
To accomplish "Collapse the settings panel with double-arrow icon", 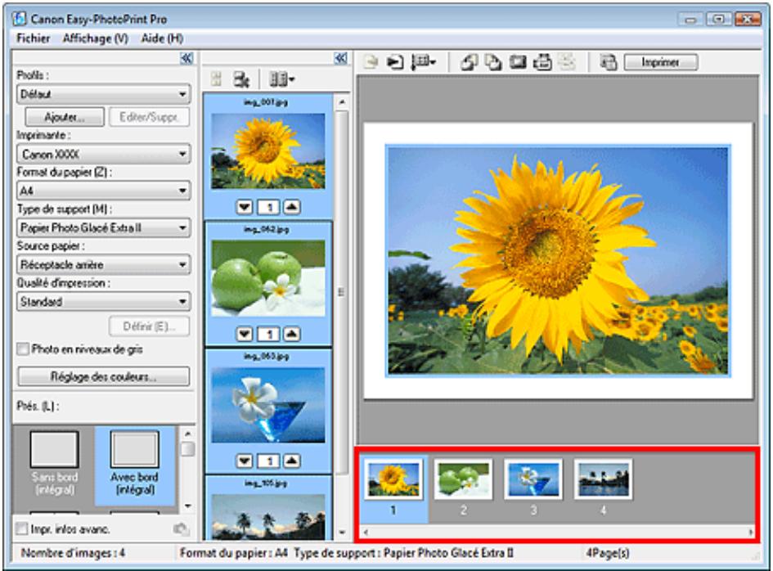I will pyautogui.click(x=187, y=58).
